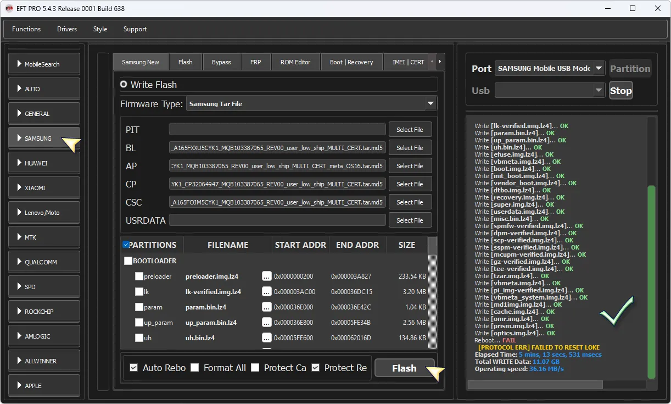Click the arrow icon on MobileSearch
Viewport: 671px width, 404px height.
(x=20, y=64)
